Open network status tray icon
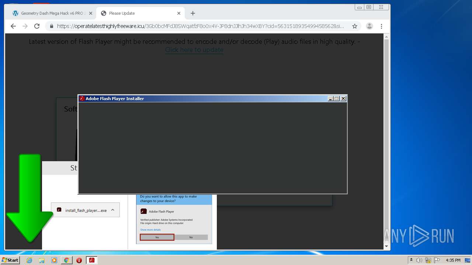472x265 pixels. [428, 260]
